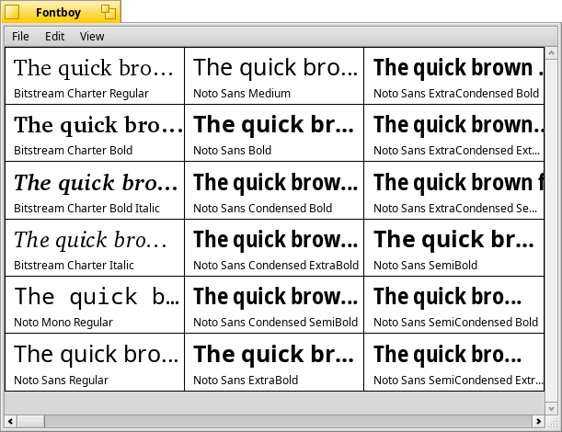Open the View menu

(x=92, y=37)
